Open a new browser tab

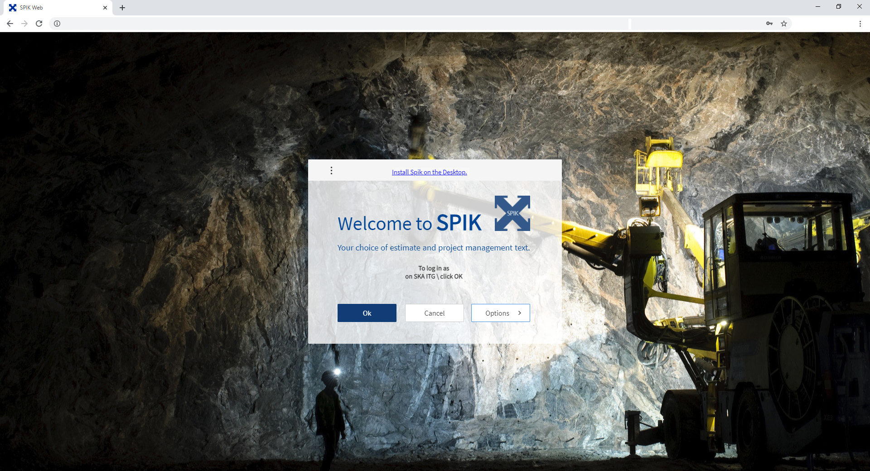pos(122,8)
